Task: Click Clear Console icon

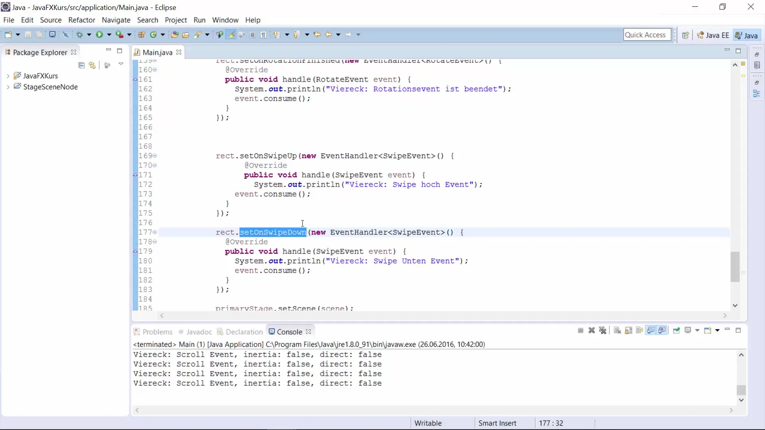Action: tap(617, 330)
